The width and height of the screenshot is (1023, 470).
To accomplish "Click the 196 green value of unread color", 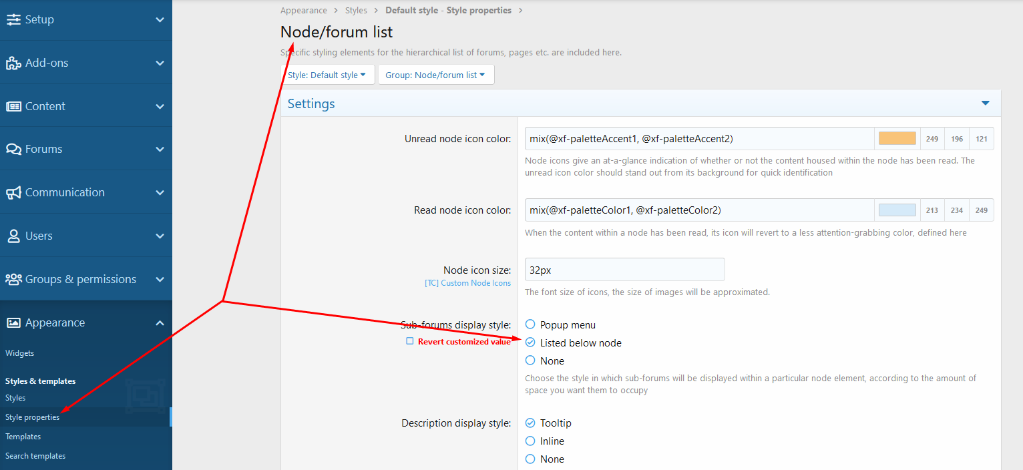I will [957, 139].
